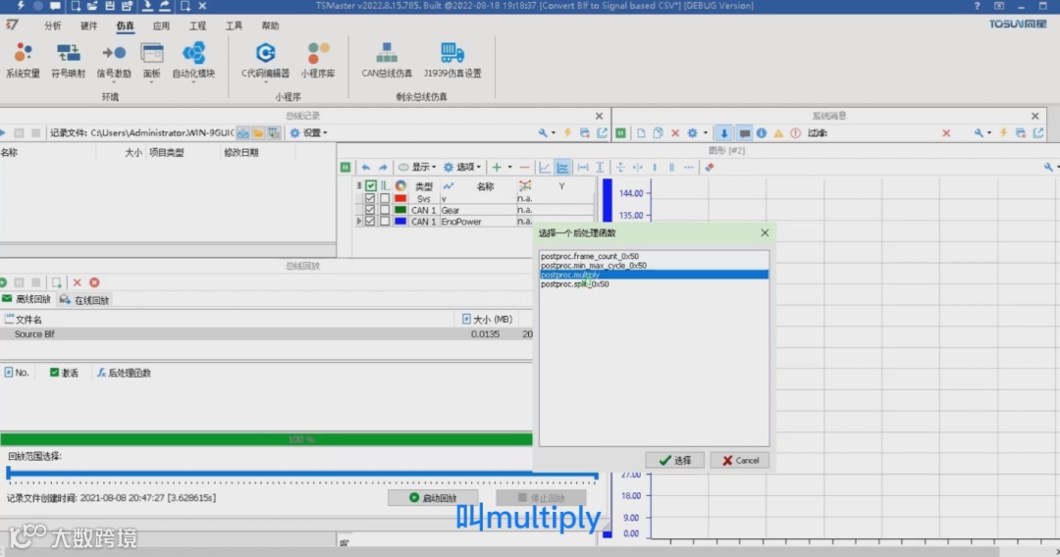Show error messages red circle icon
This screenshot has width=1060, height=557.
pyautogui.click(x=796, y=133)
